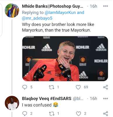Share the Mhide Banks tweet
Image resolution: width=113 pixels, height=117 pixels.
[x=106, y=87]
